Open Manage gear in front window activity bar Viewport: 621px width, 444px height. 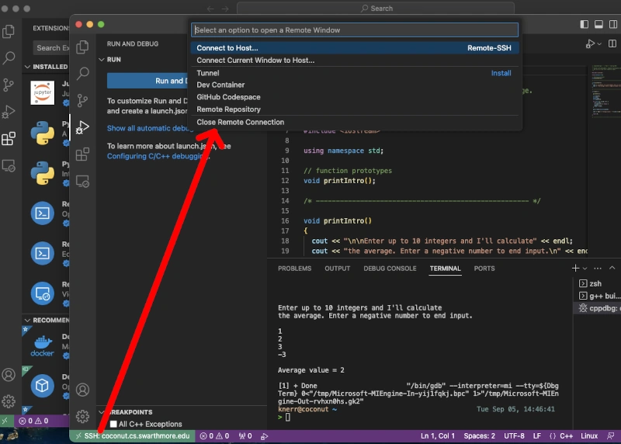tap(82, 416)
